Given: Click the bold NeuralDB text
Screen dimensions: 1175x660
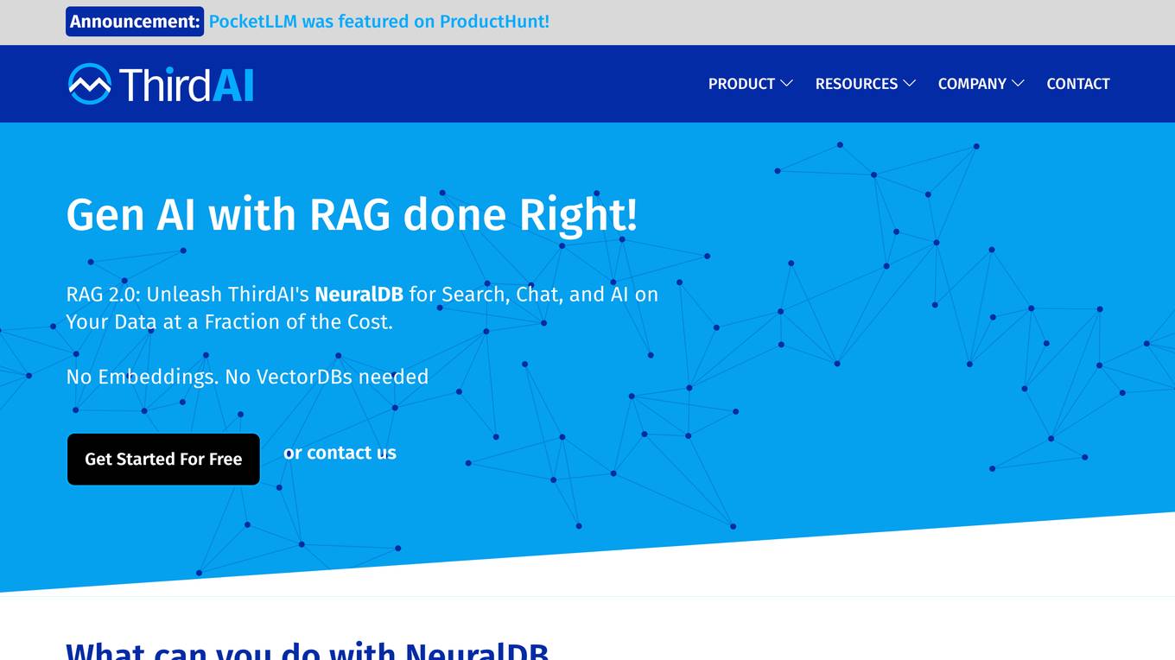Looking at the screenshot, I should [x=359, y=295].
